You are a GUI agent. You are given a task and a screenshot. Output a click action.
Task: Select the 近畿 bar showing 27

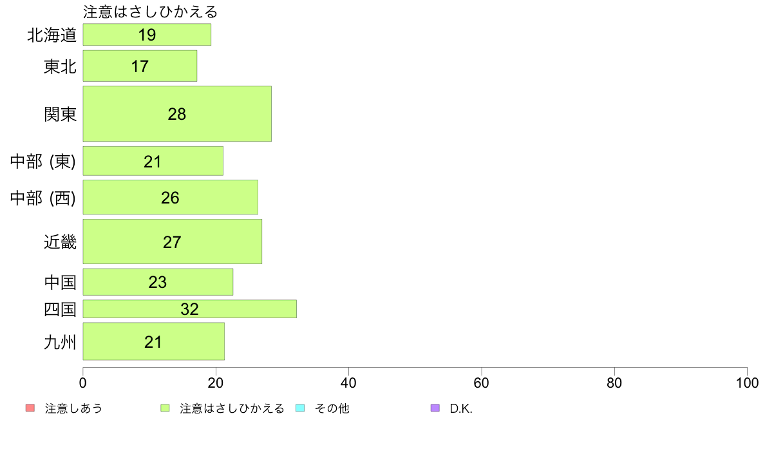172,242
